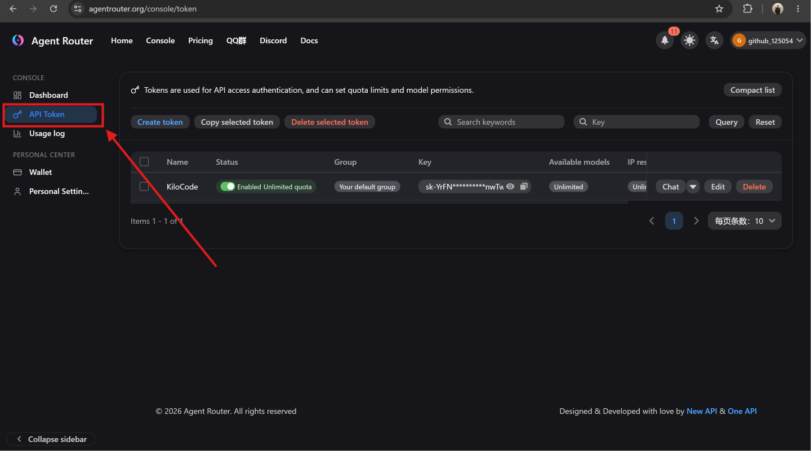Viewport: 811px width, 451px height.
Task: Open the Console nav item
Action: [x=161, y=40]
